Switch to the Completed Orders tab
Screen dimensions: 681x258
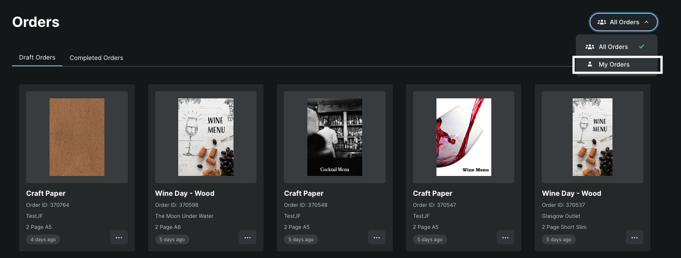pyautogui.click(x=96, y=58)
